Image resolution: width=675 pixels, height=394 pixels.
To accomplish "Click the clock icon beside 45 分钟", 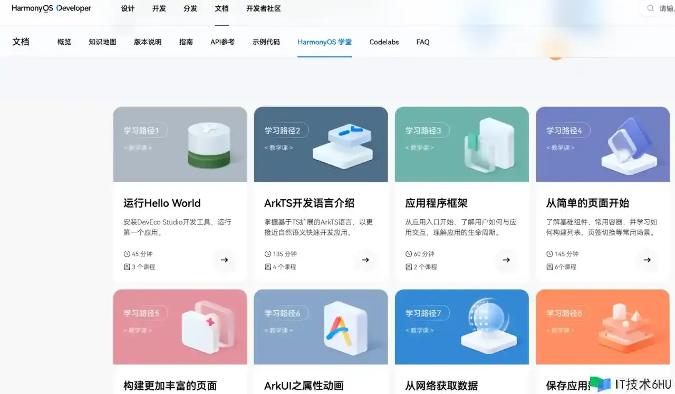I will tap(127, 254).
